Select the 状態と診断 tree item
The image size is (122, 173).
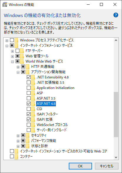pyautogui.click(x=39, y=146)
